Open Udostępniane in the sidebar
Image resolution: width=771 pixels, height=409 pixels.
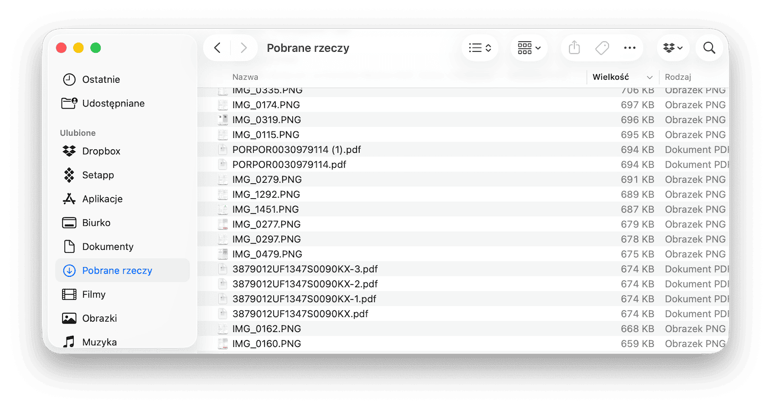(x=123, y=103)
